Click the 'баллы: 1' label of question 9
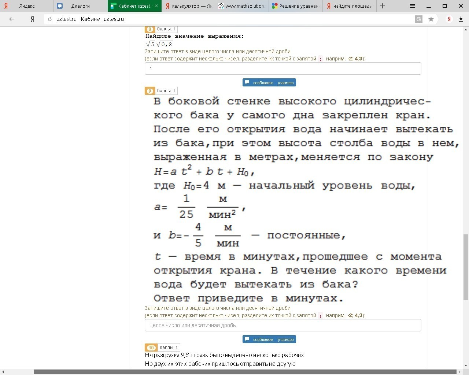This screenshot has width=469, height=375. 166,91
